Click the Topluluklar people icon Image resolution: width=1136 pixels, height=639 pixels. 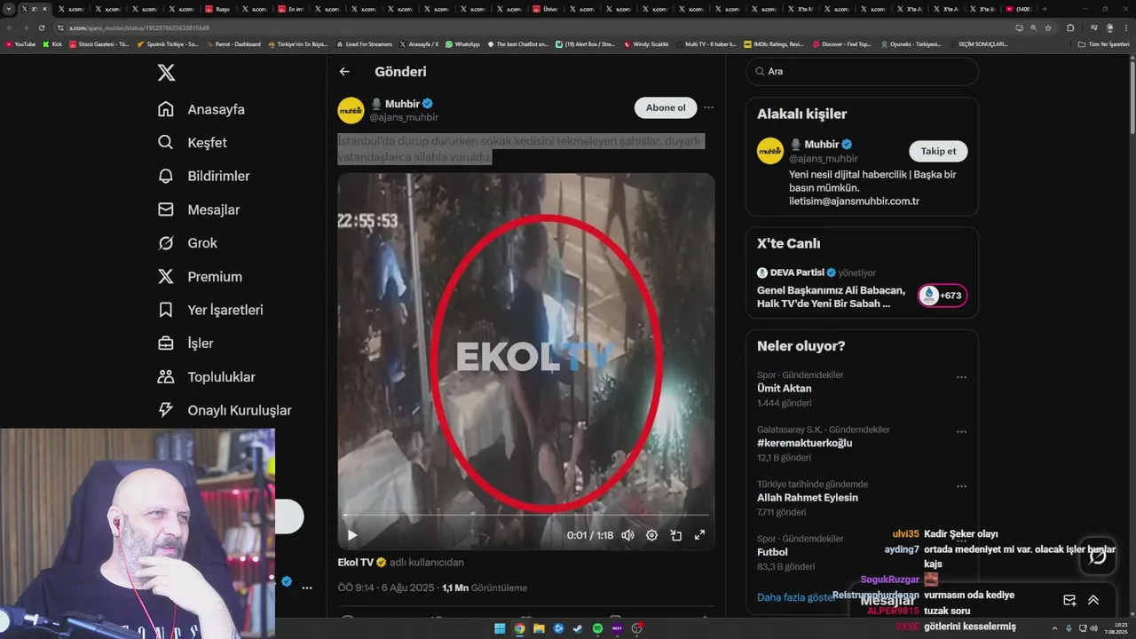(166, 376)
